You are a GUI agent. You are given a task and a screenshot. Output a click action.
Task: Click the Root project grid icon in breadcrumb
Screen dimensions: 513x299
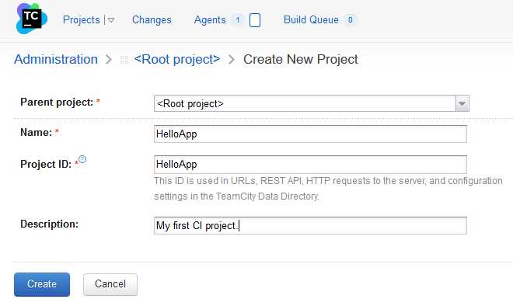coord(124,60)
